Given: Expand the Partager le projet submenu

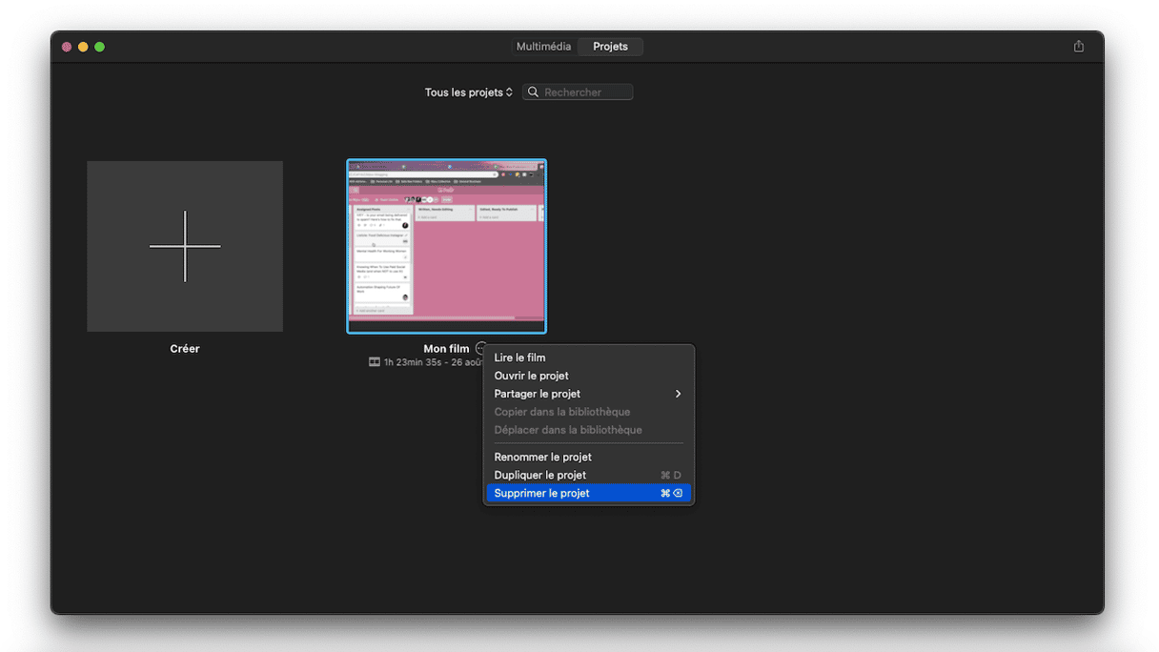Looking at the screenshot, I should 588,394.
